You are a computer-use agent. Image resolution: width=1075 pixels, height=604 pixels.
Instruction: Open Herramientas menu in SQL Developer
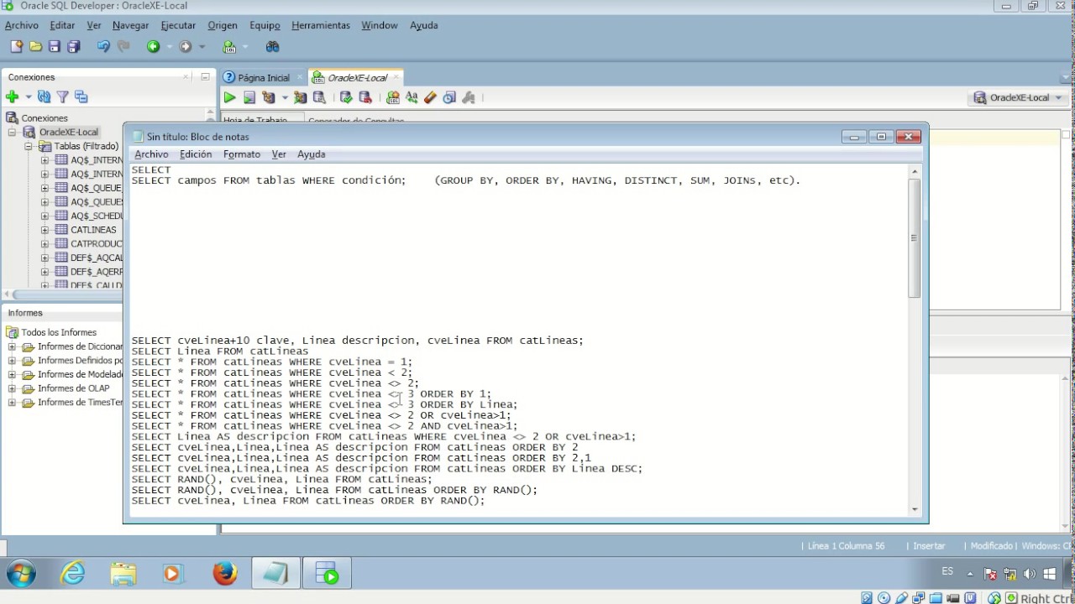click(x=321, y=25)
